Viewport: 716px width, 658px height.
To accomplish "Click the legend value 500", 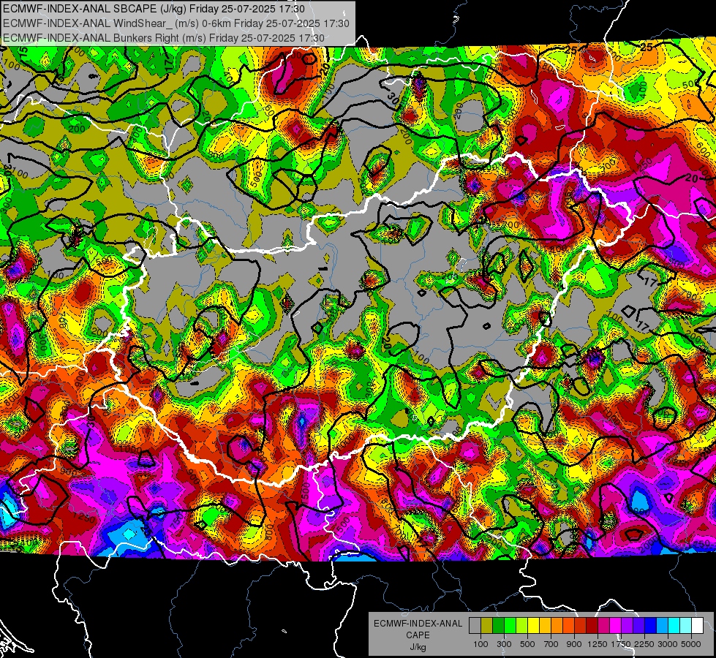I will [x=527, y=644].
